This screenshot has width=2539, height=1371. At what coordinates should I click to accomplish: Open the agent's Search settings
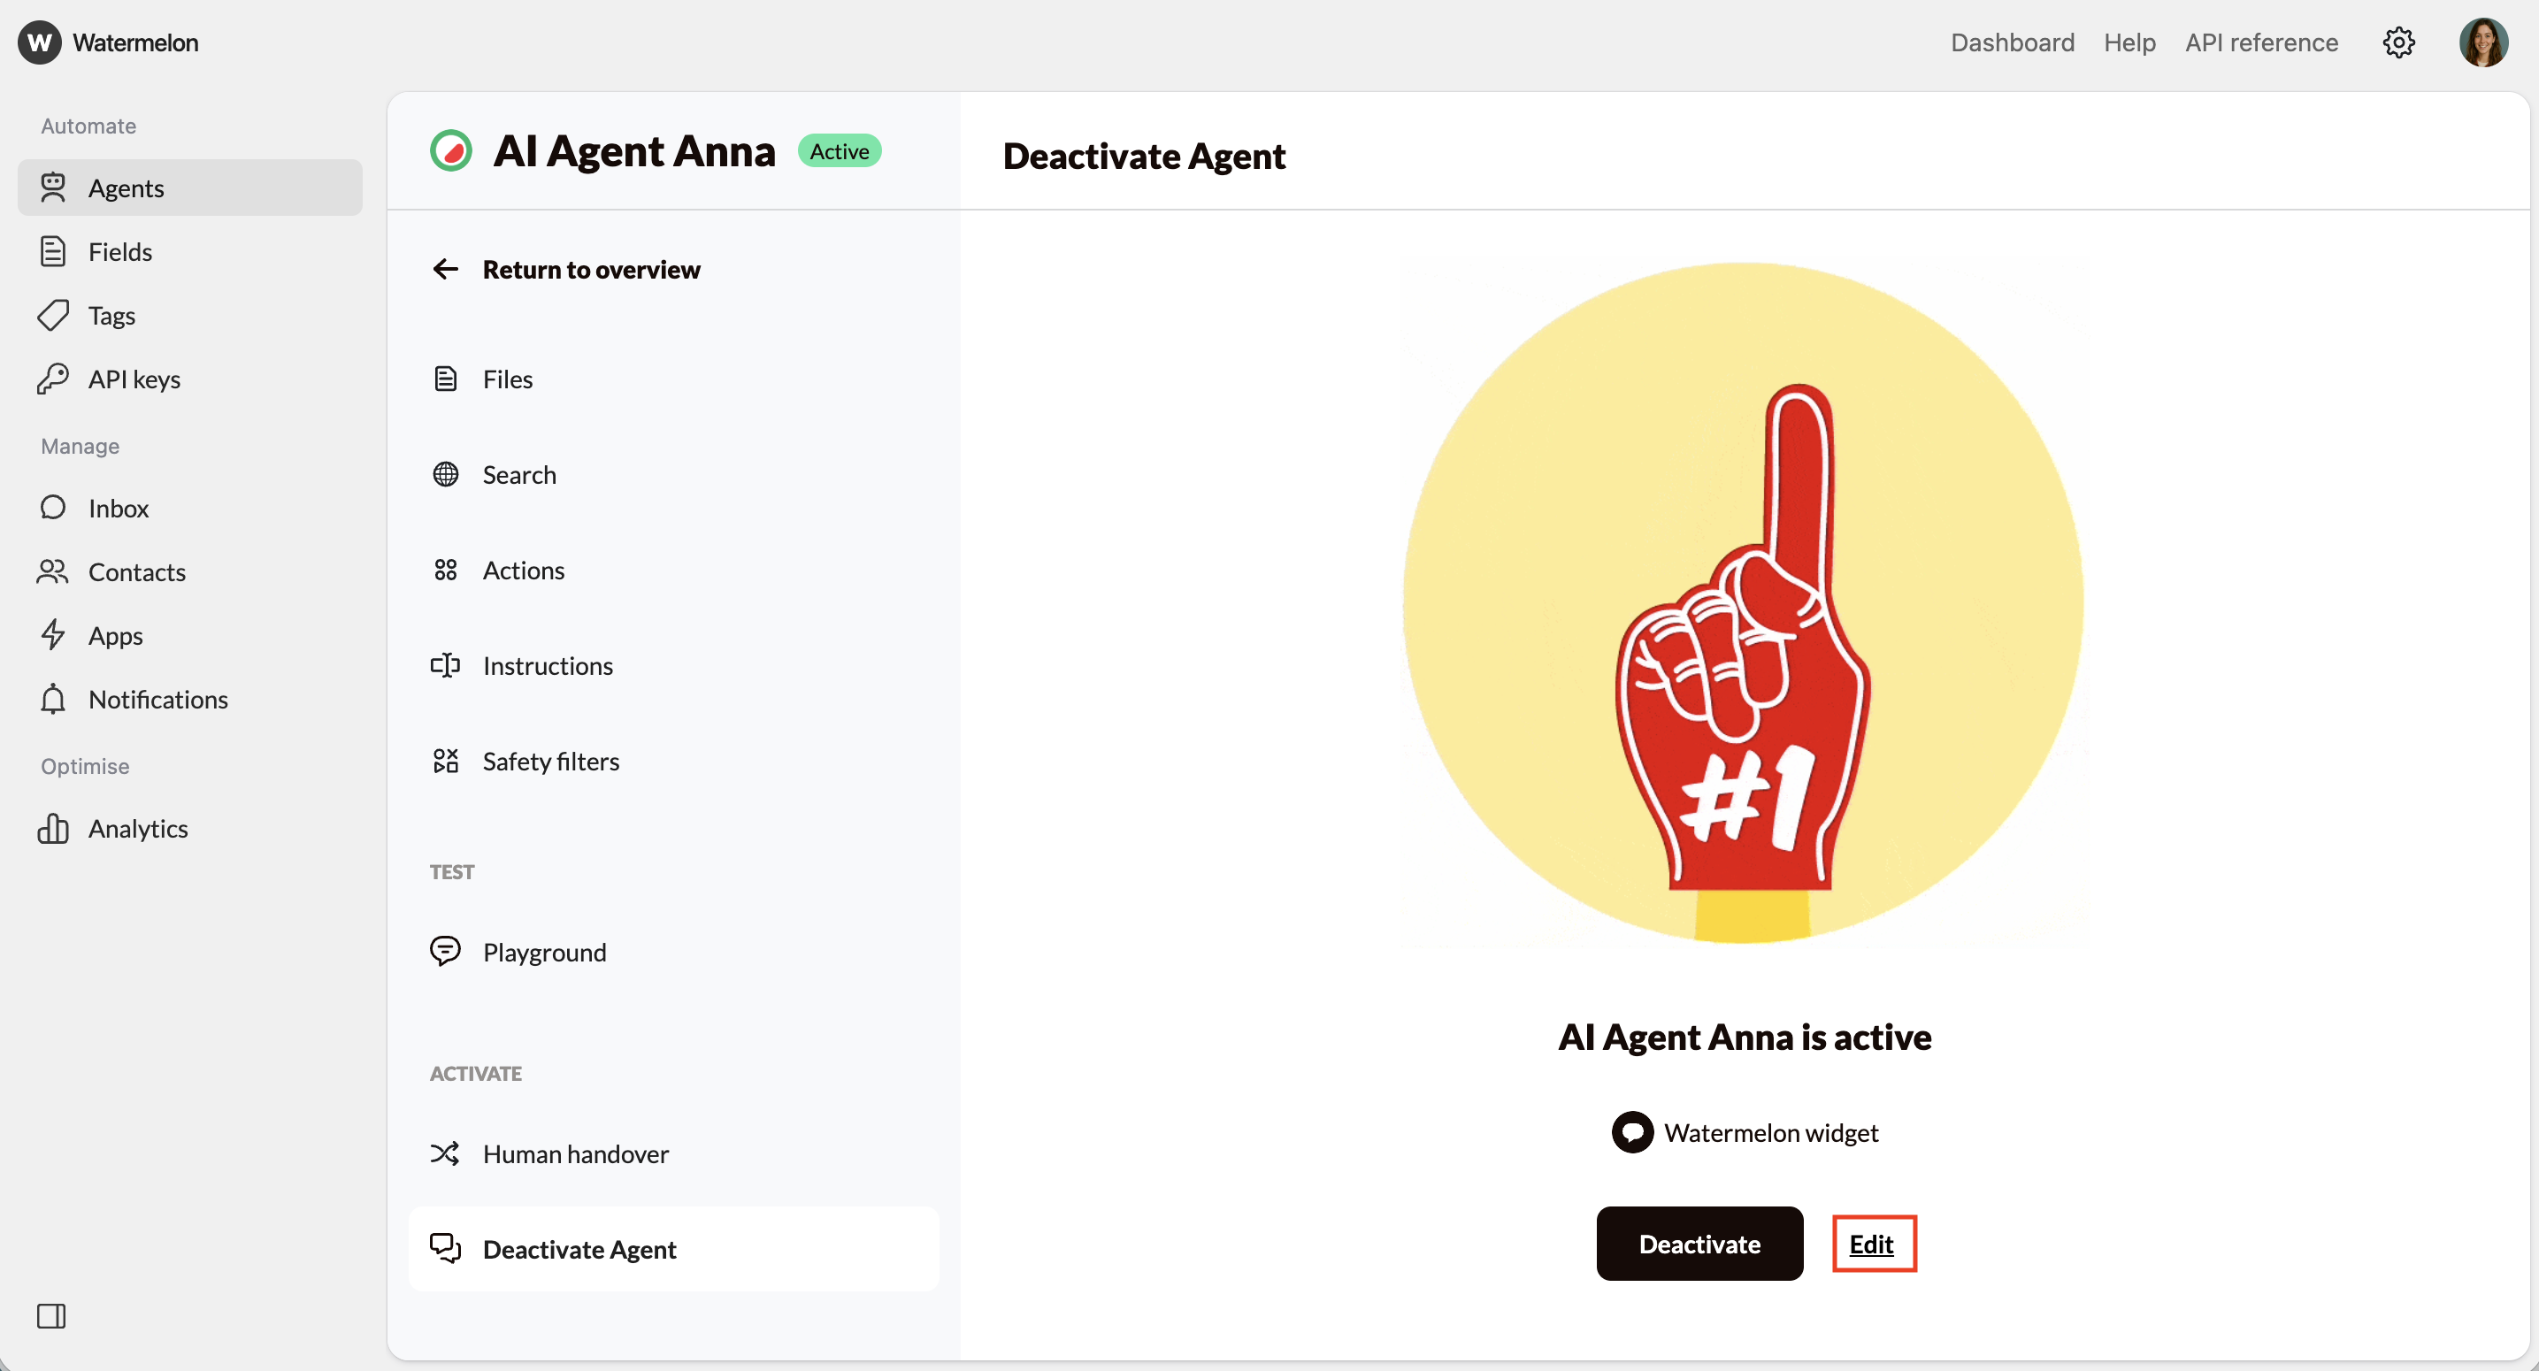[518, 474]
